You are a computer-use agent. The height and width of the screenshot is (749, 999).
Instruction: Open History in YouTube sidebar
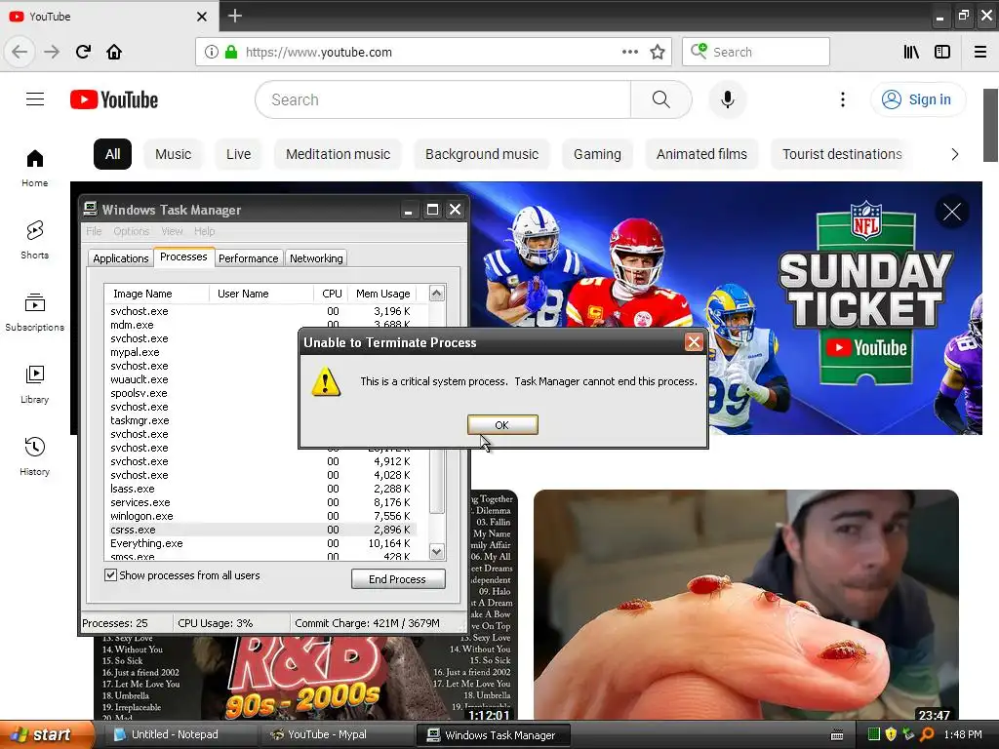(x=34, y=456)
